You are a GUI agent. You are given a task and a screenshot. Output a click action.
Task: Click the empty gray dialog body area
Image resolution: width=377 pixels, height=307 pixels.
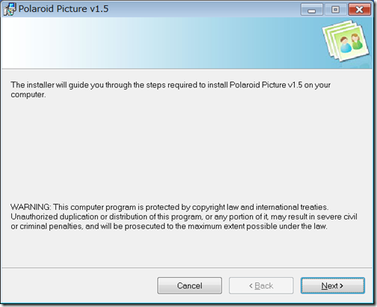tap(187, 149)
